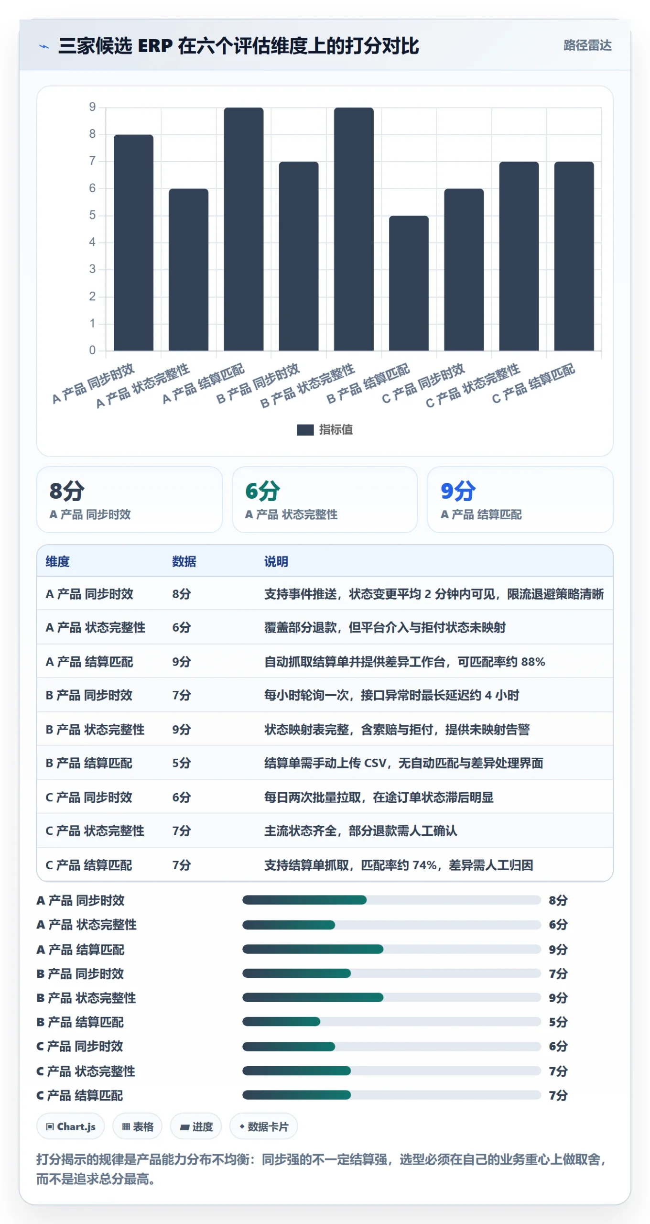The height and width of the screenshot is (1224, 650).
Task: Click the B 产品 同步时效 progress bar
Action: click(391, 973)
